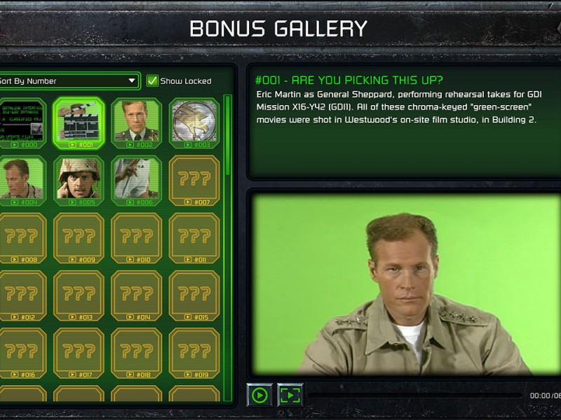Open the video in fullscreen mode
Viewport: 561px width, 420px height.
pyautogui.click(x=290, y=395)
